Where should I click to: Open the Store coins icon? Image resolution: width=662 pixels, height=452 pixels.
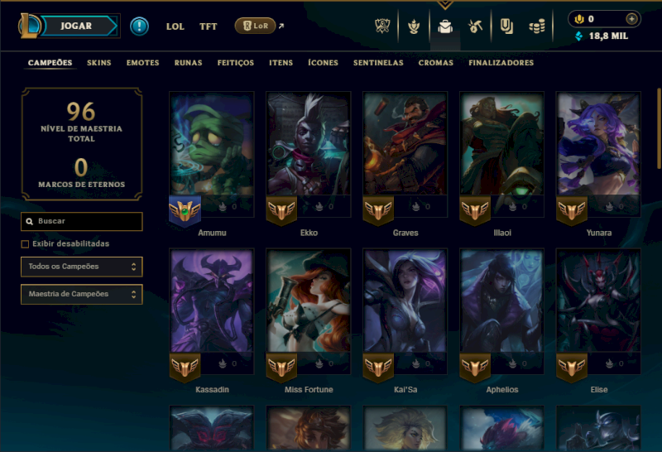[537, 26]
